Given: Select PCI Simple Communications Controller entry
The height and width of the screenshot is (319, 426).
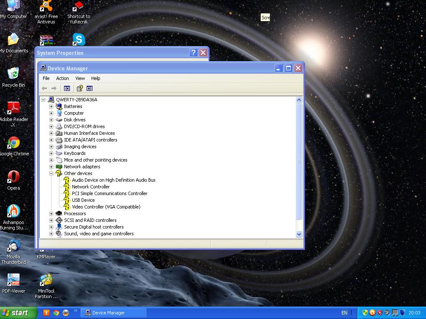Looking at the screenshot, I should click(110, 193).
